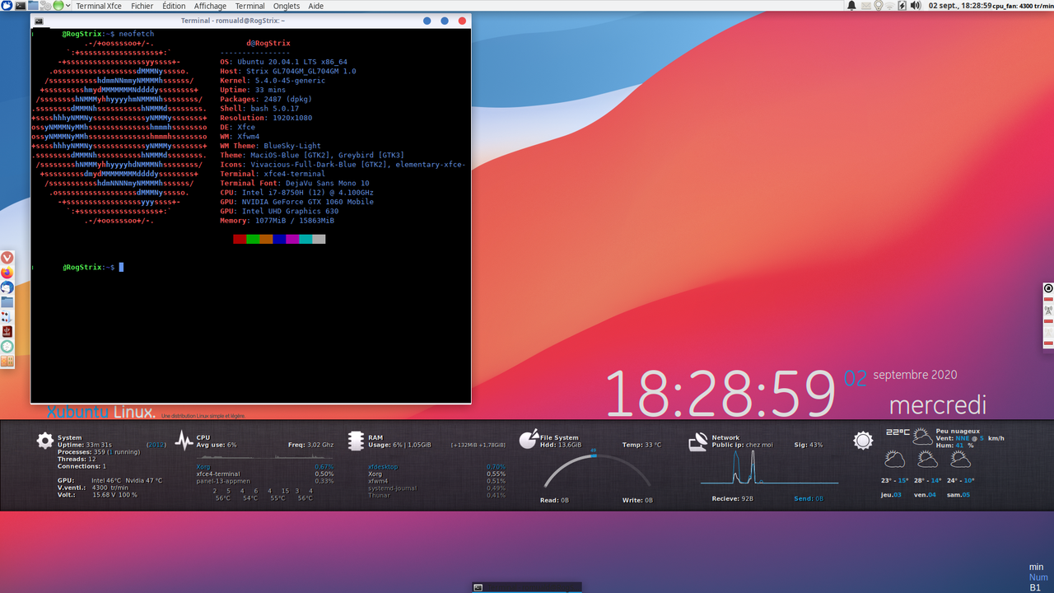
Task: Click the large 18:28:59 desktop clock
Action: (721, 394)
